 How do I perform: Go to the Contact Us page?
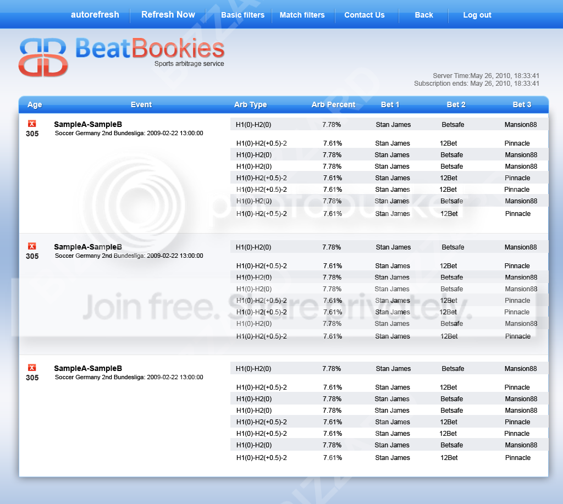click(x=365, y=15)
